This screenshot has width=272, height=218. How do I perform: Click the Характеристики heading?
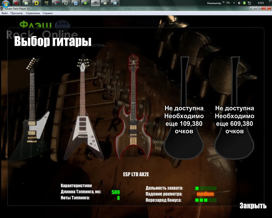pyautogui.click(x=76, y=186)
